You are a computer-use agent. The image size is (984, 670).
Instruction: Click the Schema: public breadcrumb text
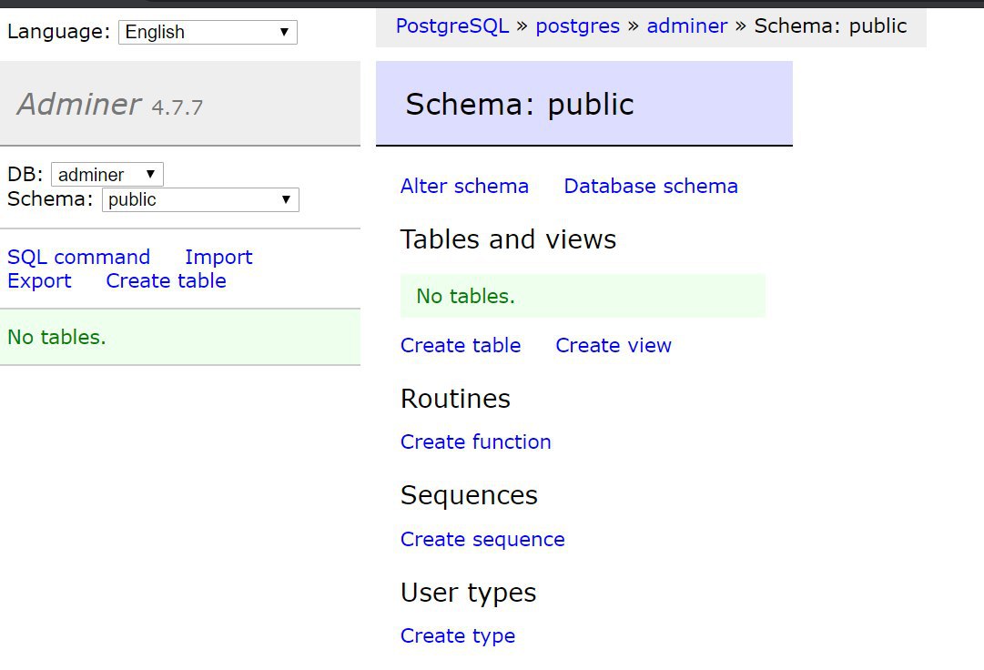click(x=830, y=25)
